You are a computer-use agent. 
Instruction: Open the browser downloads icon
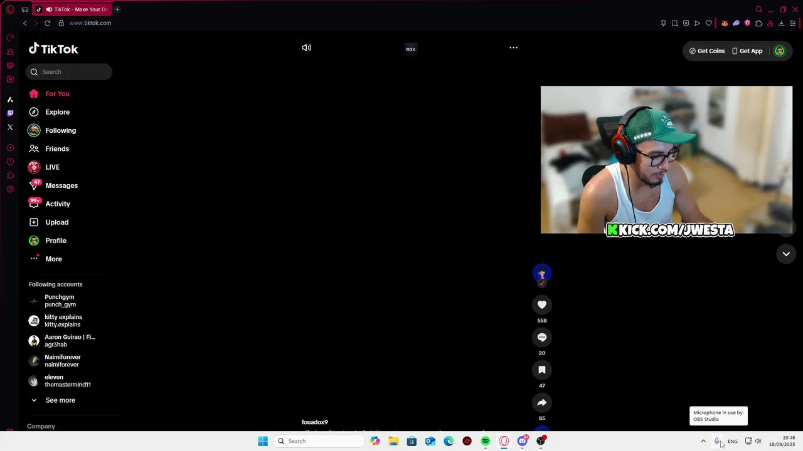pyautogui.click(x=781, y=23)
